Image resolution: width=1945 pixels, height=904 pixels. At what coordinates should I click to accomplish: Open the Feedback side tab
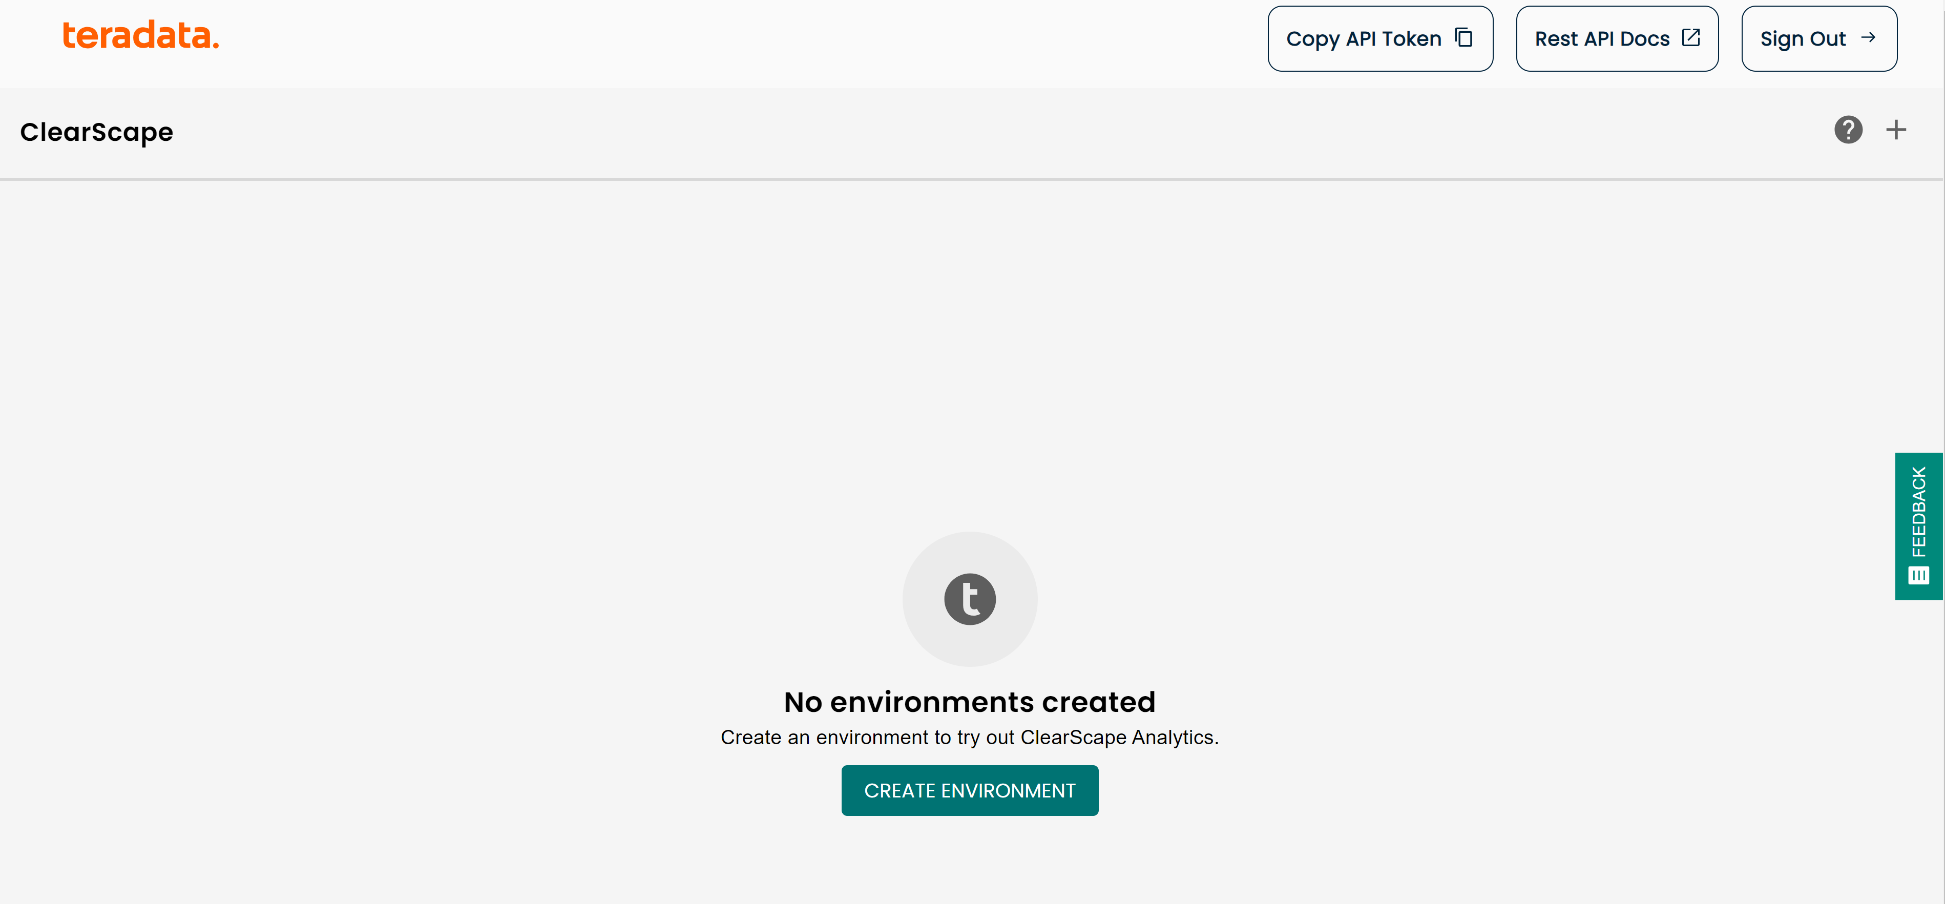tap(1918, 525)
